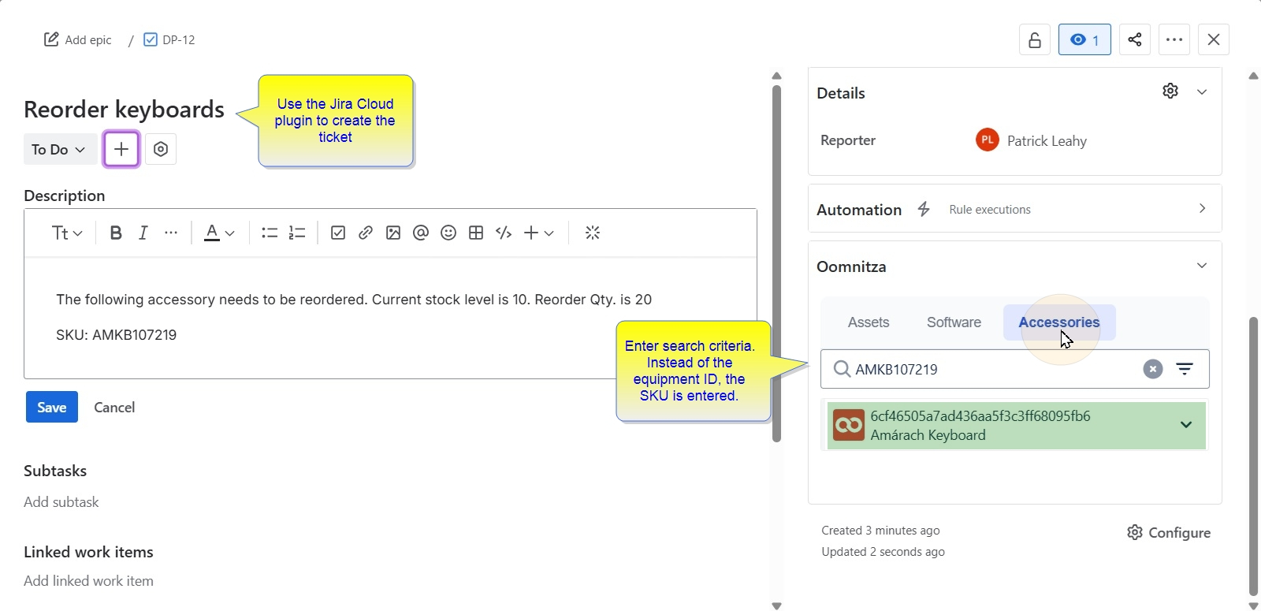This screenshot has height=611, width=1261.
Task: Switch to the Software tab
Action: pos(954,322)
